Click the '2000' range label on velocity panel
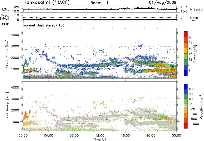This screenshot has height=141, width=204. (x=15, y=110)
